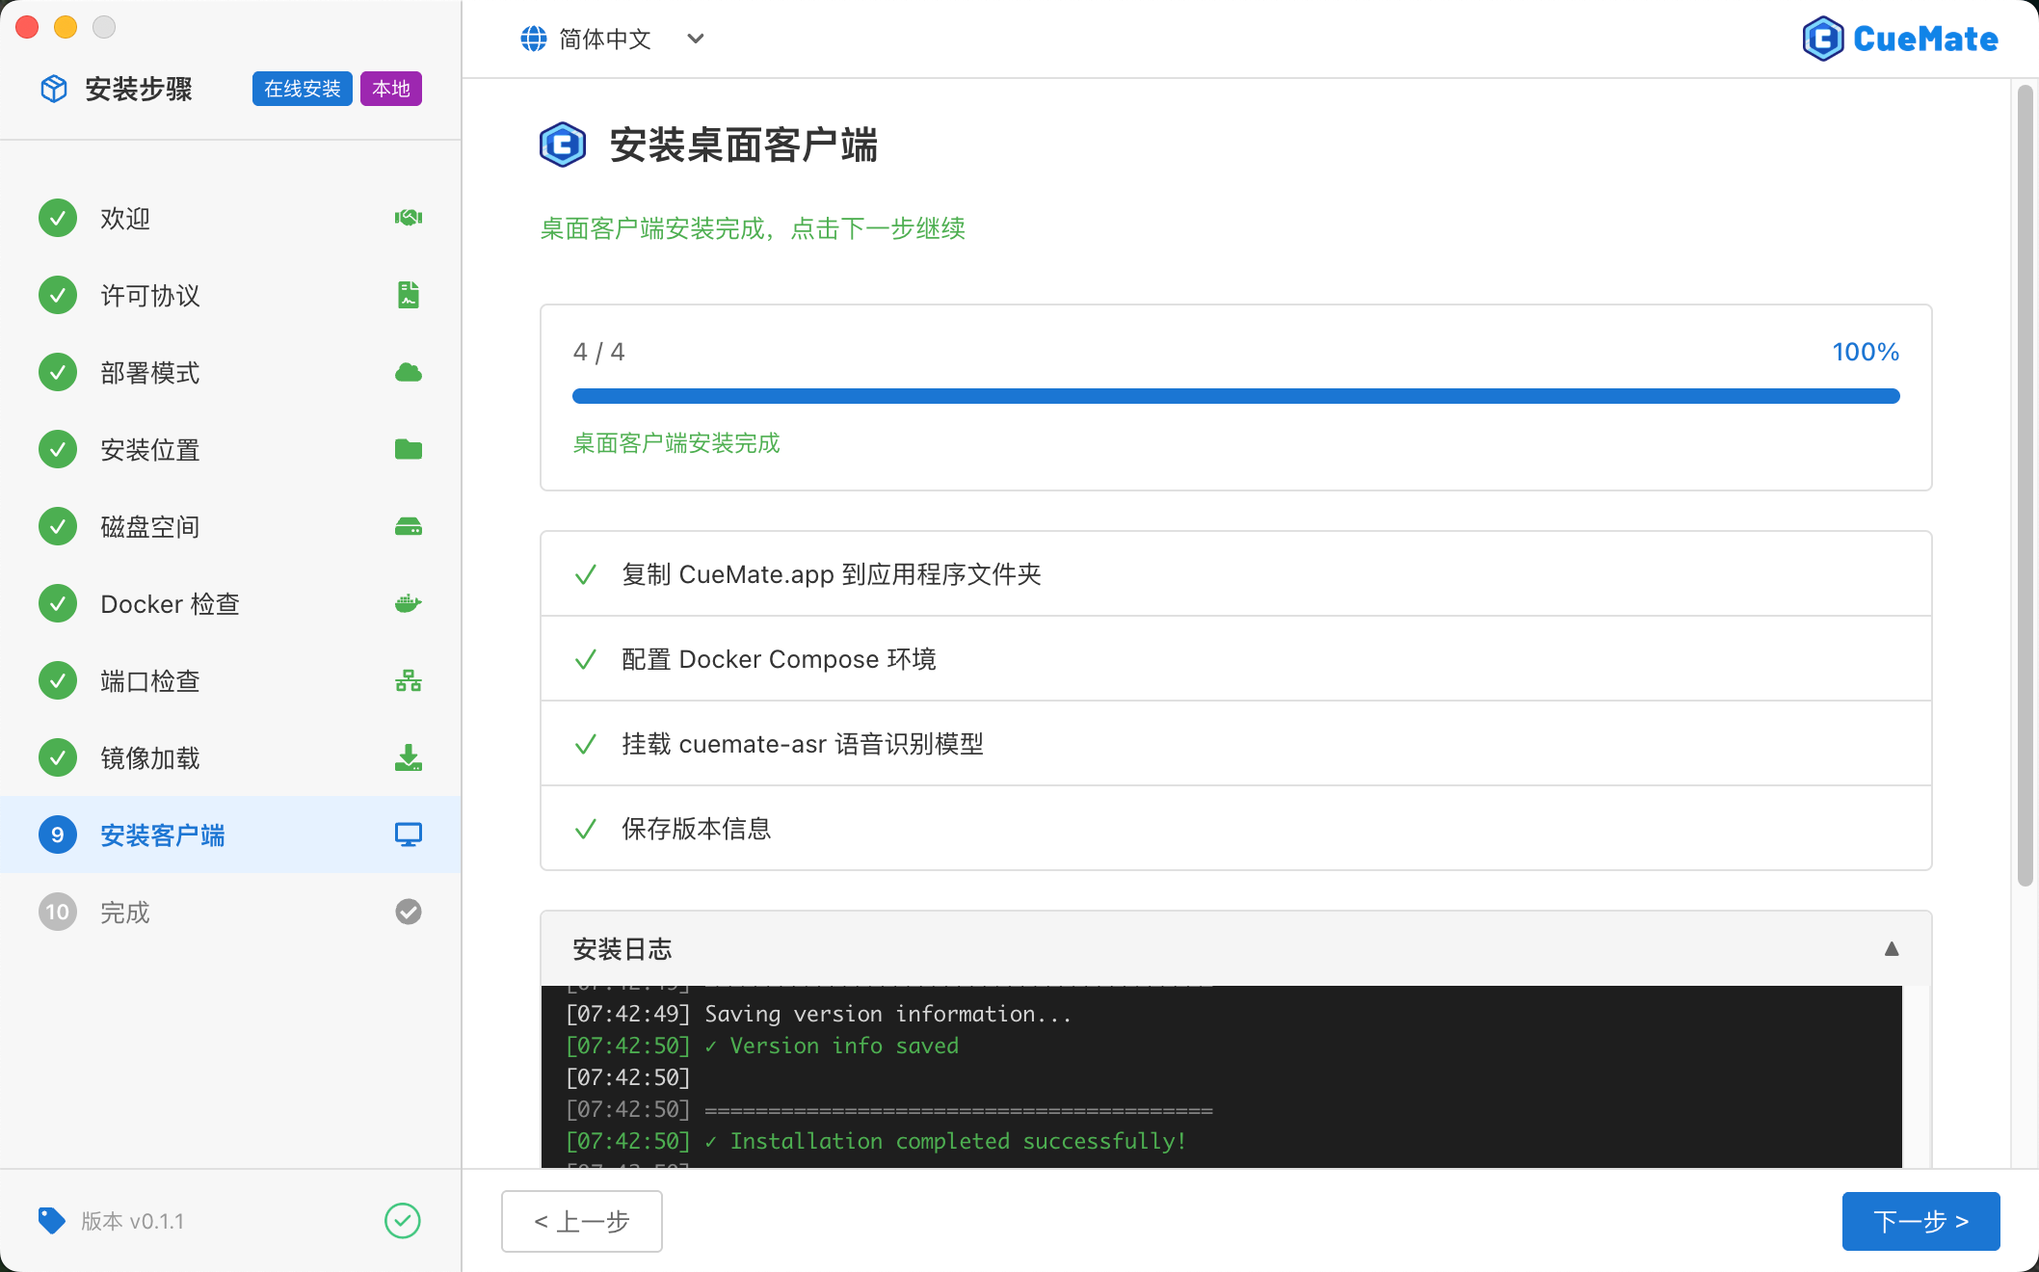Select the Docker whale icon for Docker 检查
Screen dimensions: 2039x1272
[x=408, y=603]
